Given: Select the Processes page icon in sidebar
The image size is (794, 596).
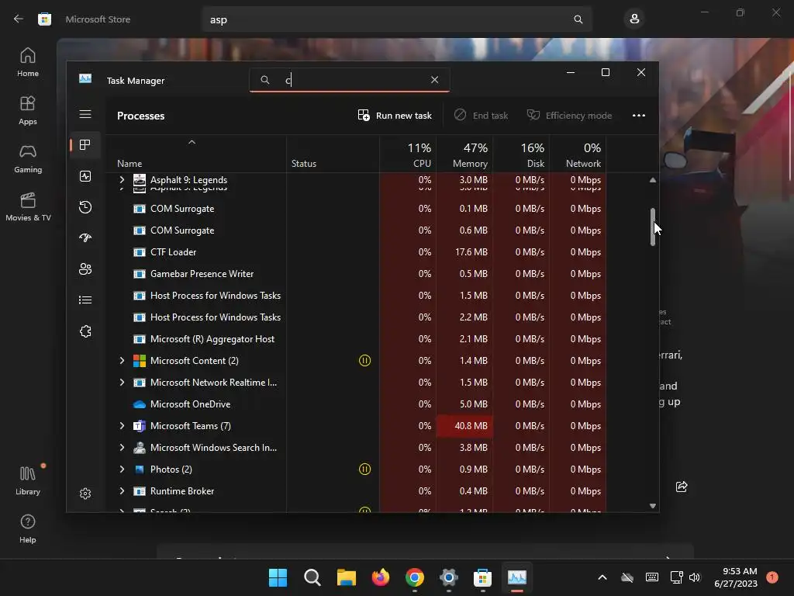Looking at the screenshot, I should tap(85, 145).
